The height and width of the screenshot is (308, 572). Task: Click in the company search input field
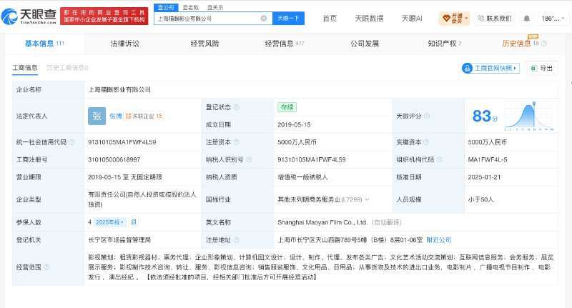click(x=207, y=19)
